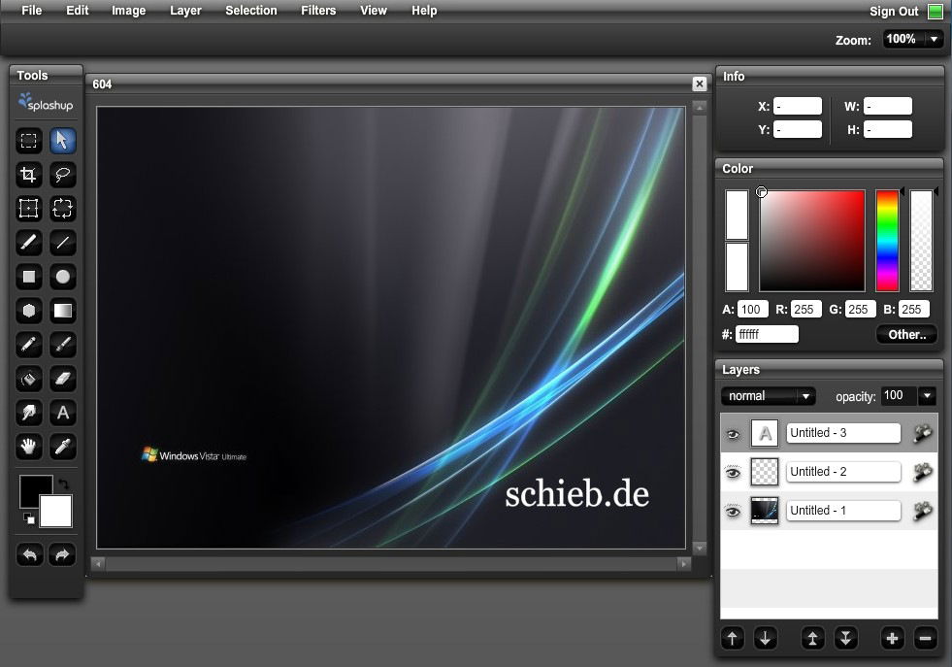This screenshot has height=667, width=952.
Task: Move layer to bottom of stack
Action: click(845, 639)
